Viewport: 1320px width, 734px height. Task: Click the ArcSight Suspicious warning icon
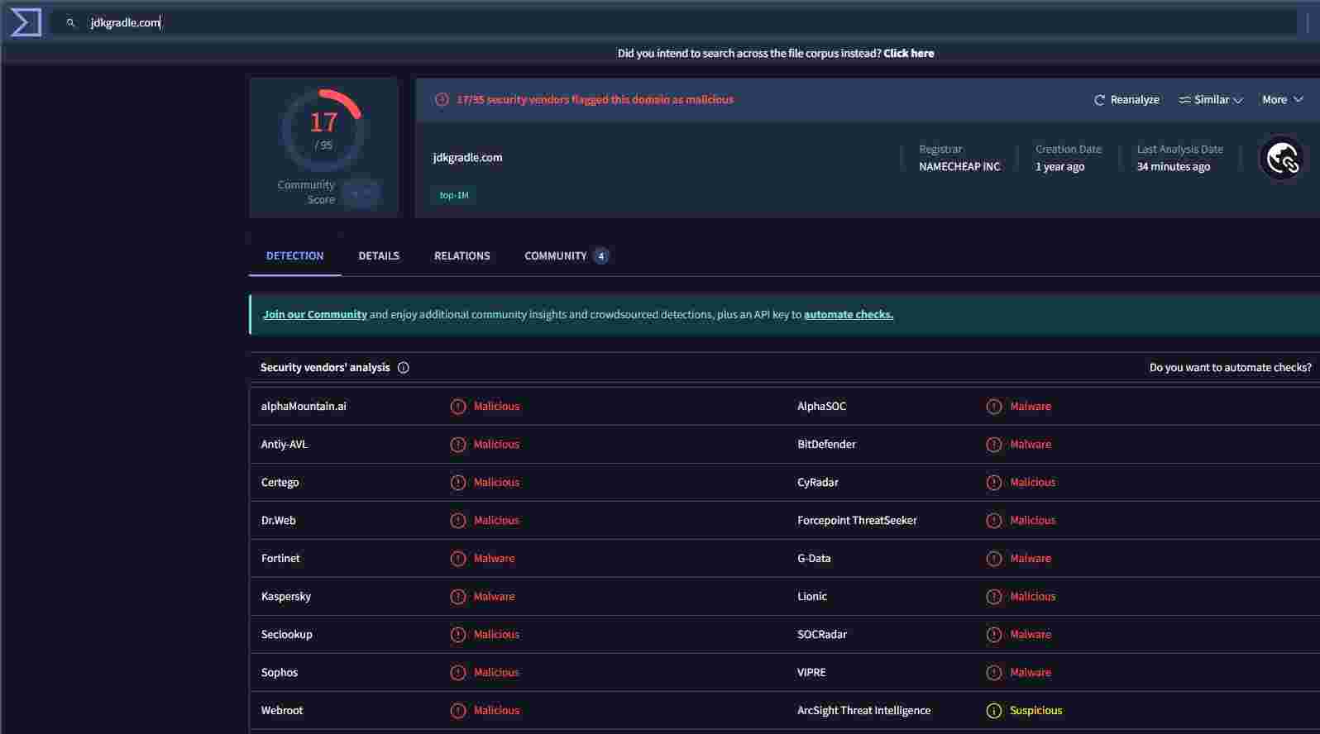[993, 711]
